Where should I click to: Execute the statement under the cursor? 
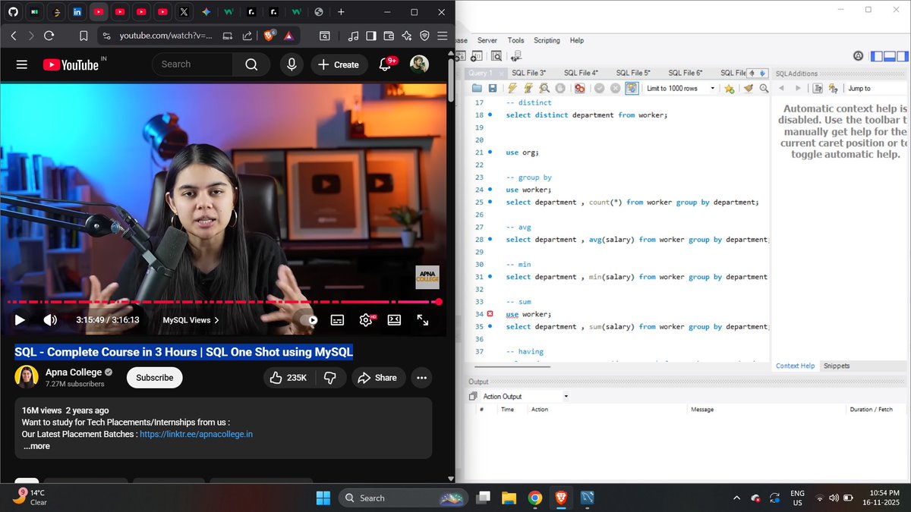[x=529, y=89]
